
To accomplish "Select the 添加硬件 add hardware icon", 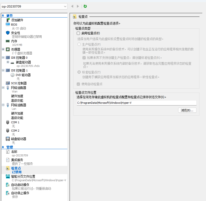I will coord(8,20).
